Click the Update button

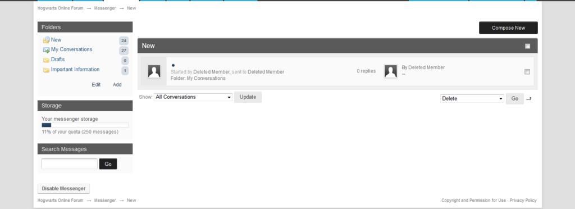pyautogui.click(x=248, y=97)
